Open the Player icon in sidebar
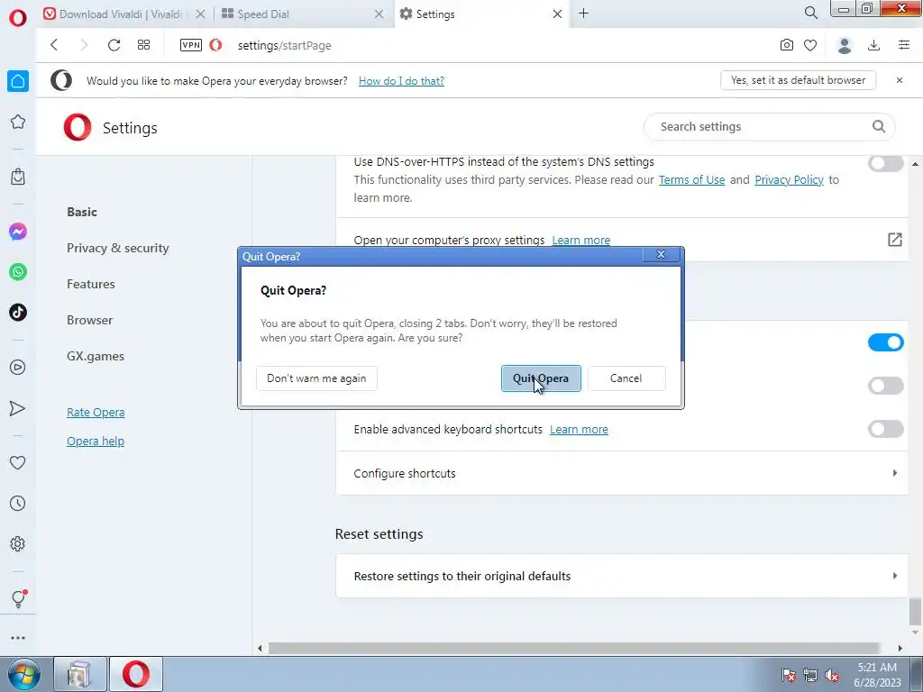This screenshot has width=923, height=692. (x=18, y=368)
